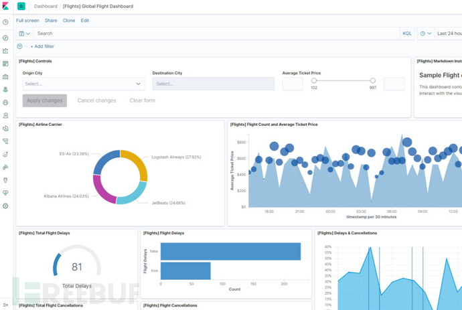Open the time picker quick menu
This screenshot has height=310, width=462.
tap(426, 33)
